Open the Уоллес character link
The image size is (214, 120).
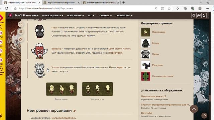point(56,67)
